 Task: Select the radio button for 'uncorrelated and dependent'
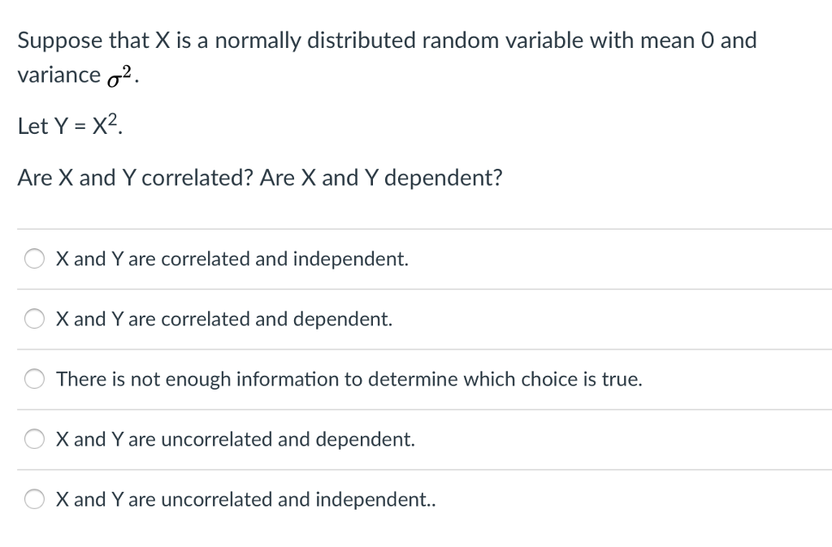(34, 438)
